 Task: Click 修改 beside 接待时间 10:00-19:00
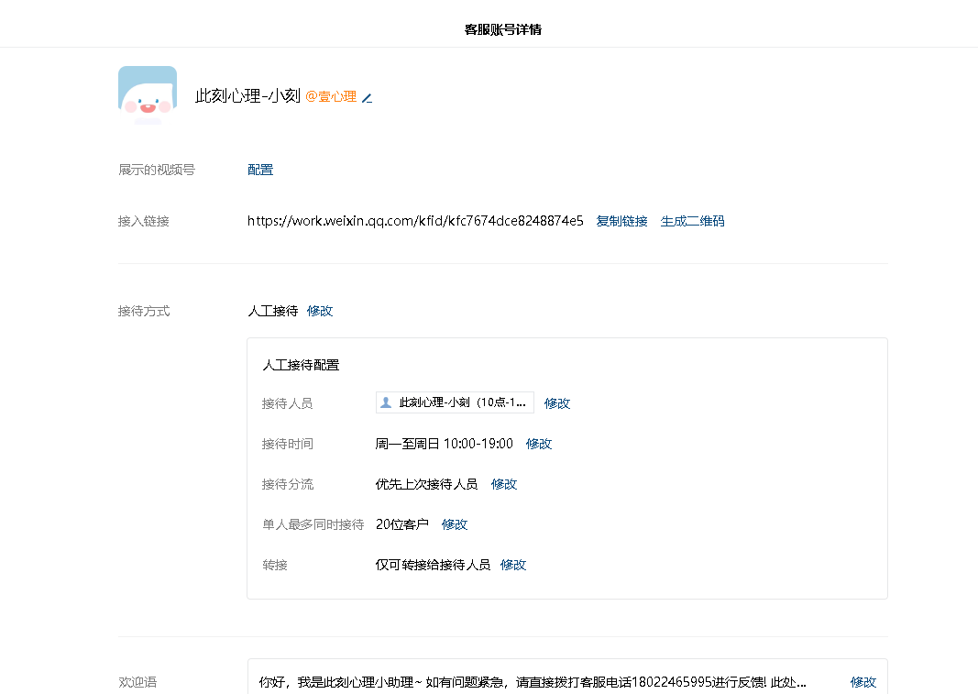point(539,444)
